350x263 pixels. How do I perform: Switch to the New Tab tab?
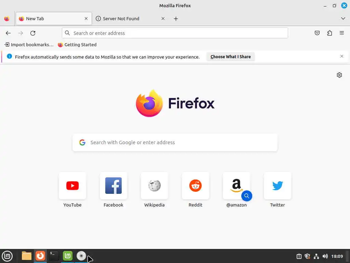[x=54, y=18]
